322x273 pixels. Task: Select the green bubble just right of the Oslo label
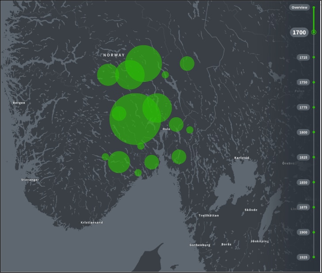tap(176, 124)
